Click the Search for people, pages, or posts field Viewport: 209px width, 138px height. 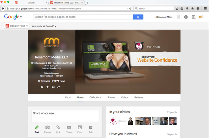[83, 17]
